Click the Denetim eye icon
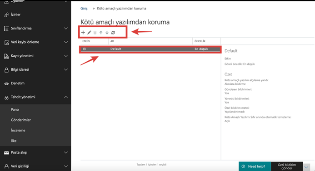The height and width of the screenshot is (171, 315). pos(6,83)
